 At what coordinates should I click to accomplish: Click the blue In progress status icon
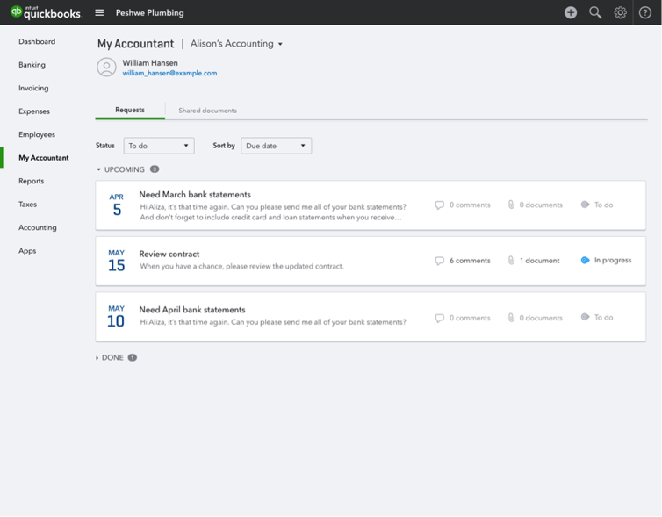click(585, 260)
